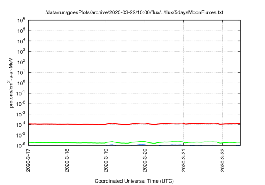Viewport: 265px width, 185px height.
Task: Click the 2020-3-21 date label
Action: click(184, 160)
